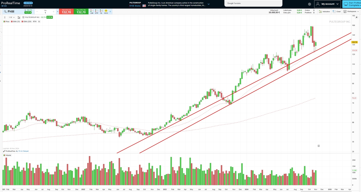This screenshot has height=192, width=361.
Task: Click the Price legend color swatch
Action: click(4, 21)
